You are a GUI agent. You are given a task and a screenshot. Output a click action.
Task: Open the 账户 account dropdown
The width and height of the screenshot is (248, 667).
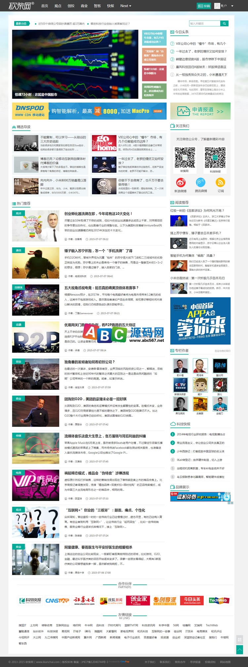pos(227,6)
